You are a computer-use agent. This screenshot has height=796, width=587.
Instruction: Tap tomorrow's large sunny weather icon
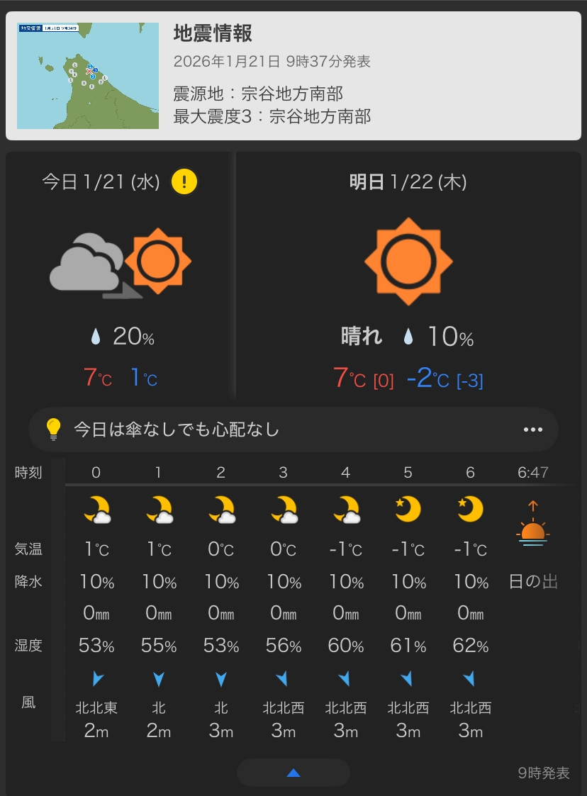408,262
